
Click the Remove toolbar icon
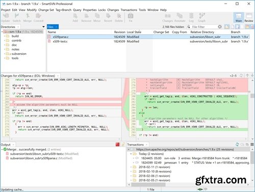(x=86, y=17)
